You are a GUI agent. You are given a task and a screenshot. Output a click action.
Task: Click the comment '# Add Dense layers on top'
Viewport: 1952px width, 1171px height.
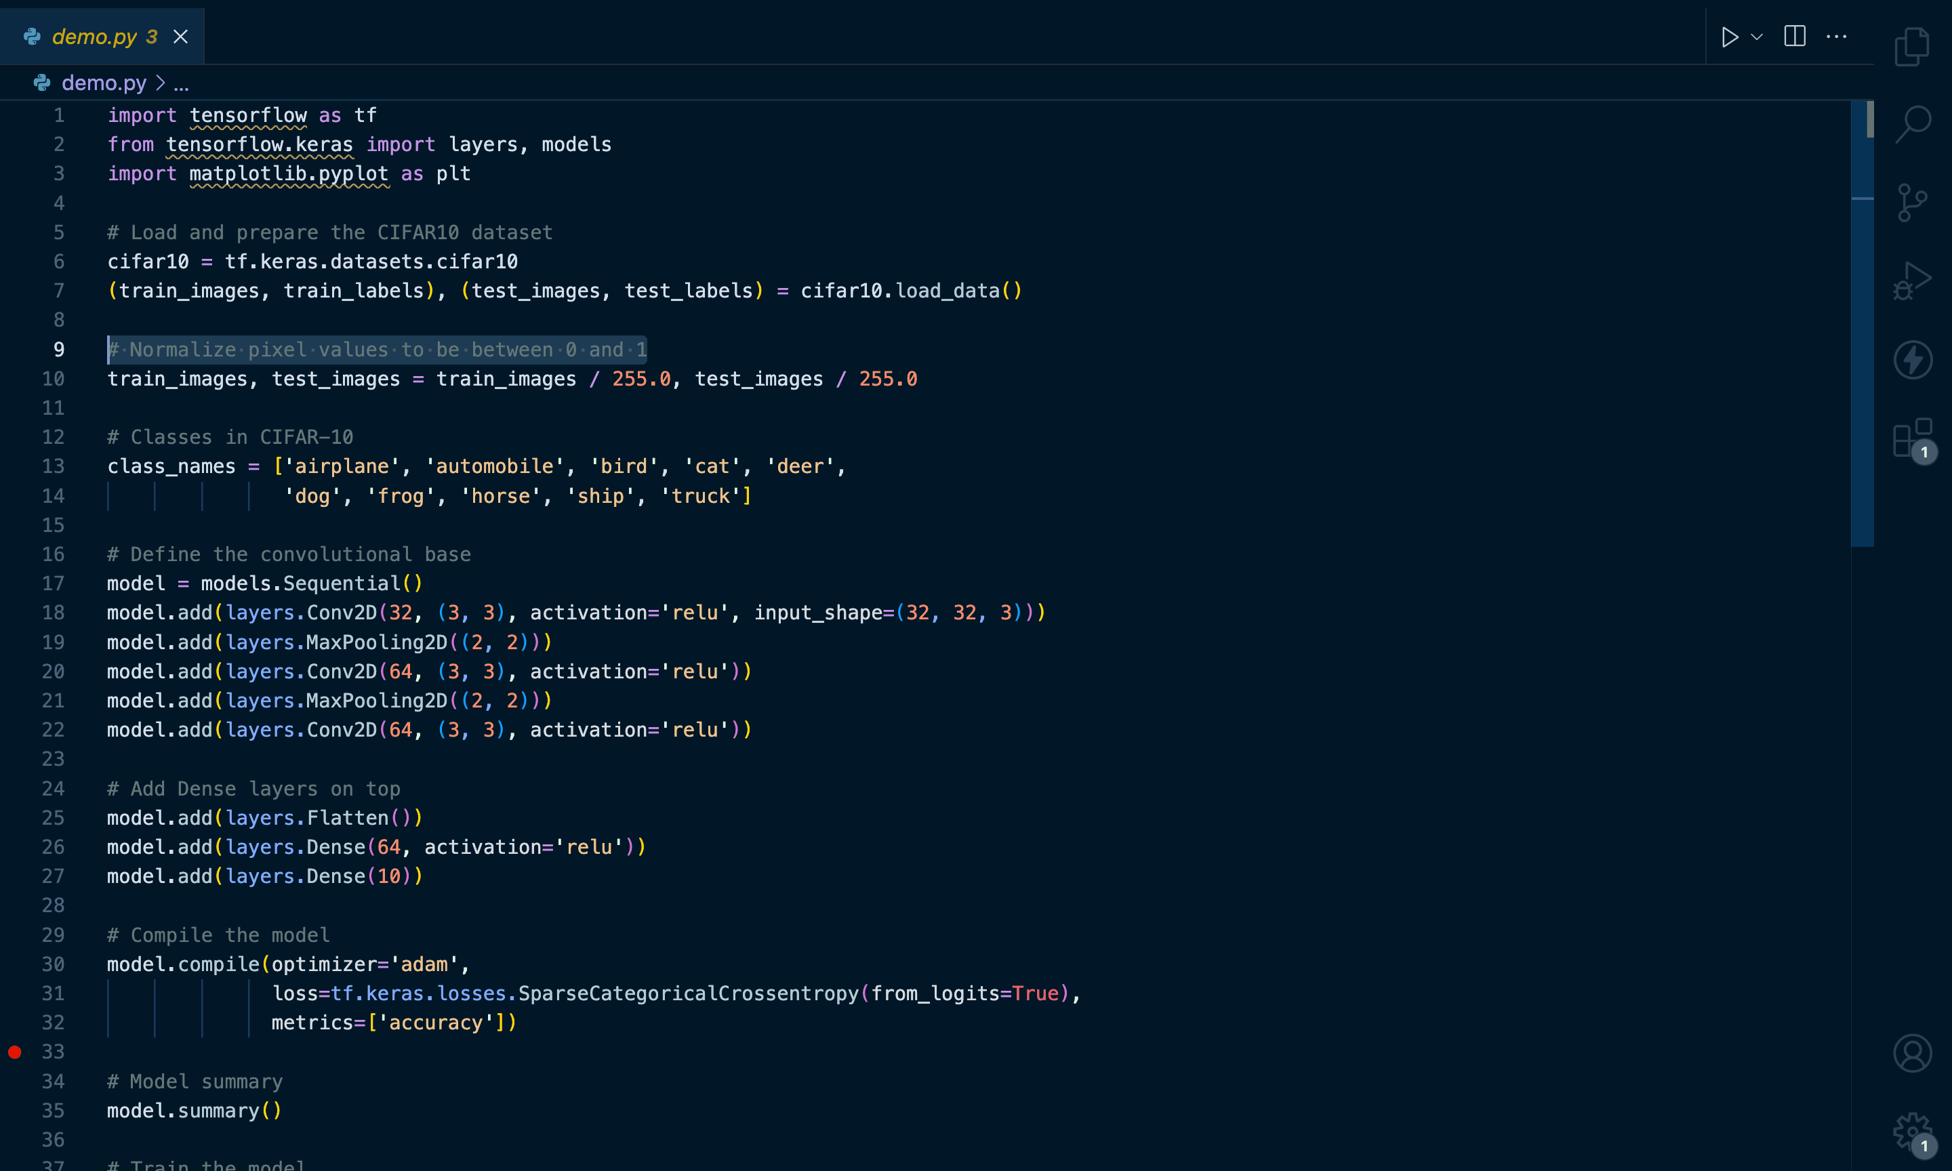click(x=254, y=789)
